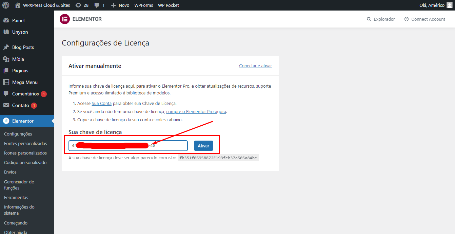Viewport: 455px width, 234px height.
Task: Open Ícones personalizados submenu item
Action: 25,153
